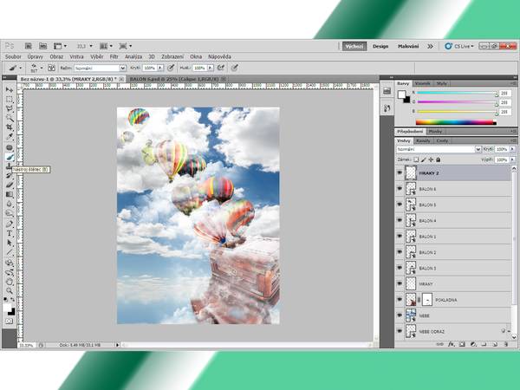Pick the Crop tool
Screen dimensions: 520x390
pos(10,127)
